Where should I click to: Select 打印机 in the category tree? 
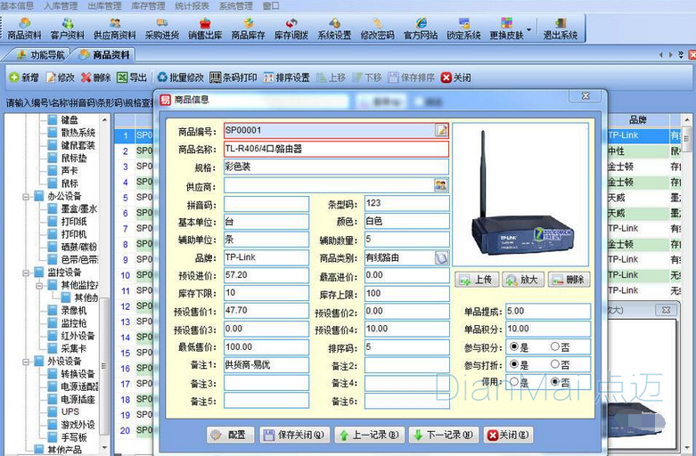(74, 234)
